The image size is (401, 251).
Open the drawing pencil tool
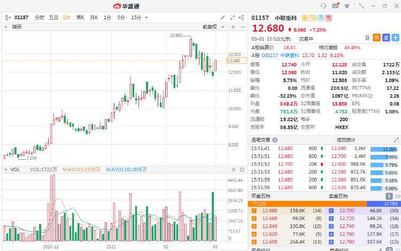point(223,18)
